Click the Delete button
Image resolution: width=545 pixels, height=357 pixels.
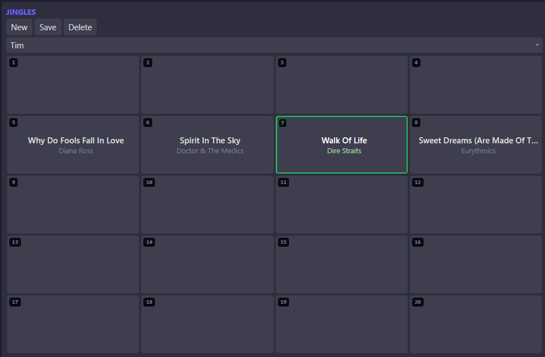pyautogui.click(x=80, y=27)
